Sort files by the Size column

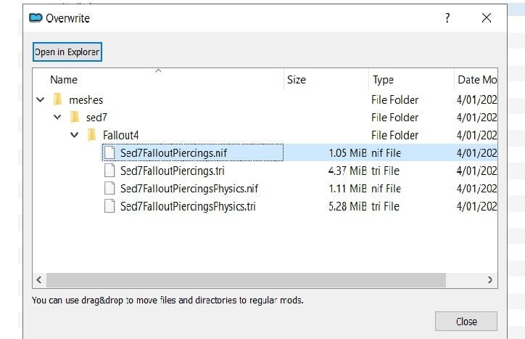pyautogui.click(x=326, y=79)
